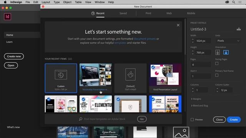This screenshot has height=138, width=246.
Task: Select the [Default] preset thumbnail
Action: coord(130,78)
